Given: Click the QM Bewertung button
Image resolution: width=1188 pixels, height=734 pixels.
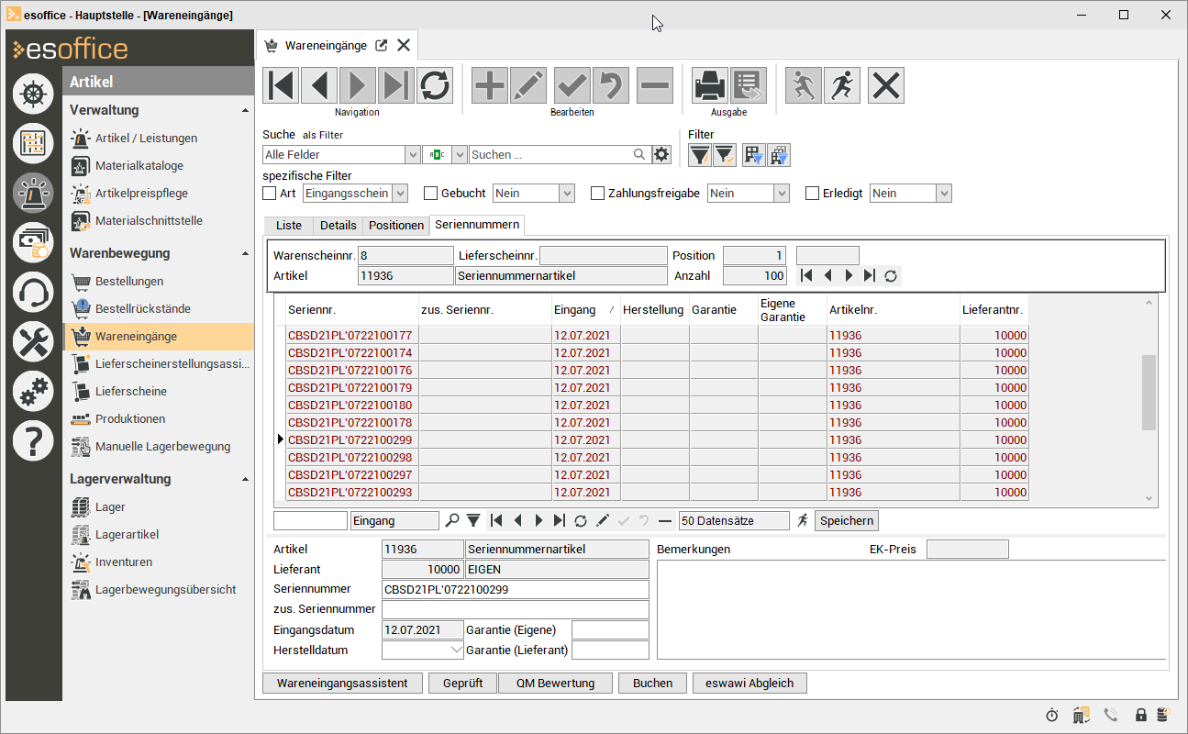Looking at the screenshot, I should tap(555, 683).
